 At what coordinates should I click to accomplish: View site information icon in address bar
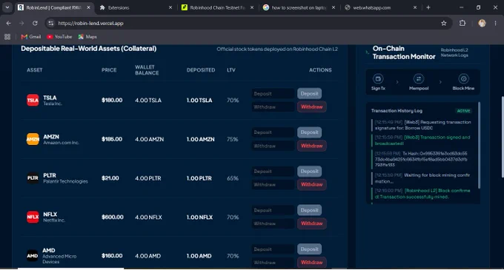tap(51, 23)
